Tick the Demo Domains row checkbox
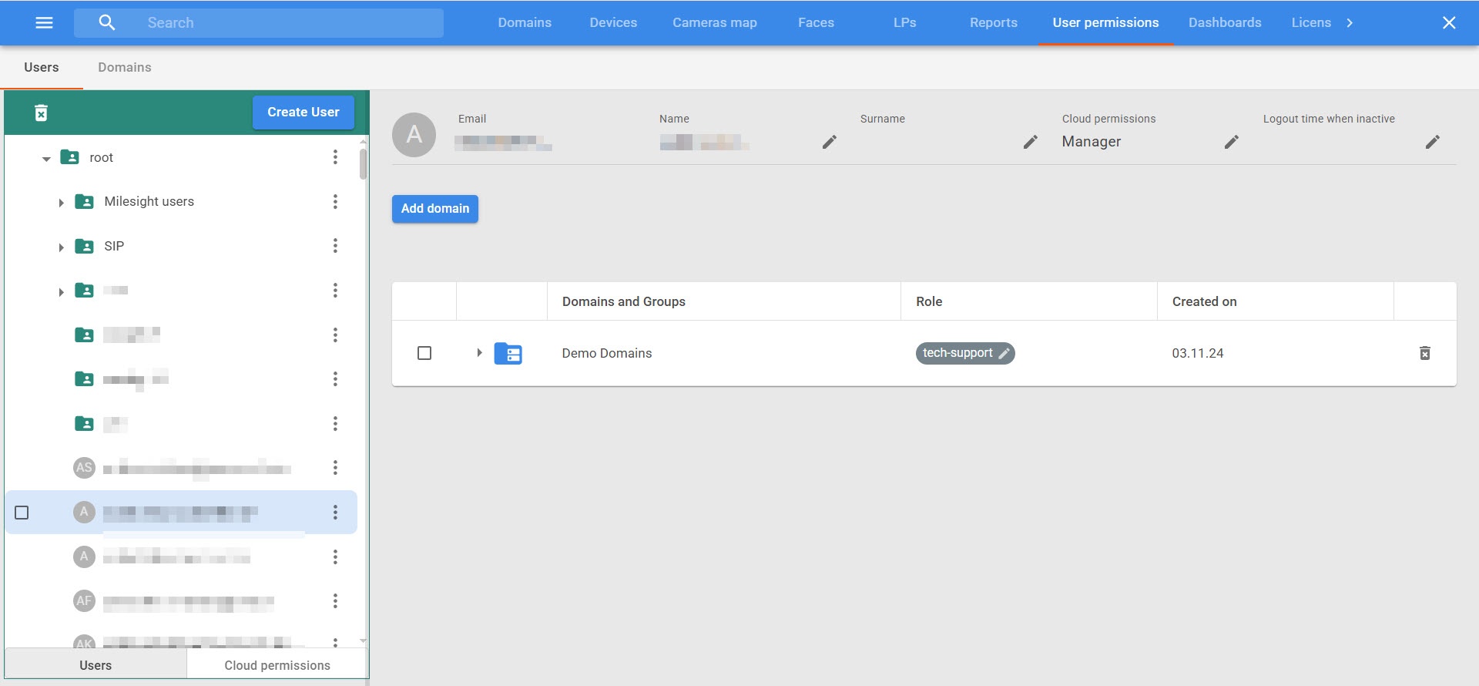This screenshot has width=1479, height=686. (424, 353)
